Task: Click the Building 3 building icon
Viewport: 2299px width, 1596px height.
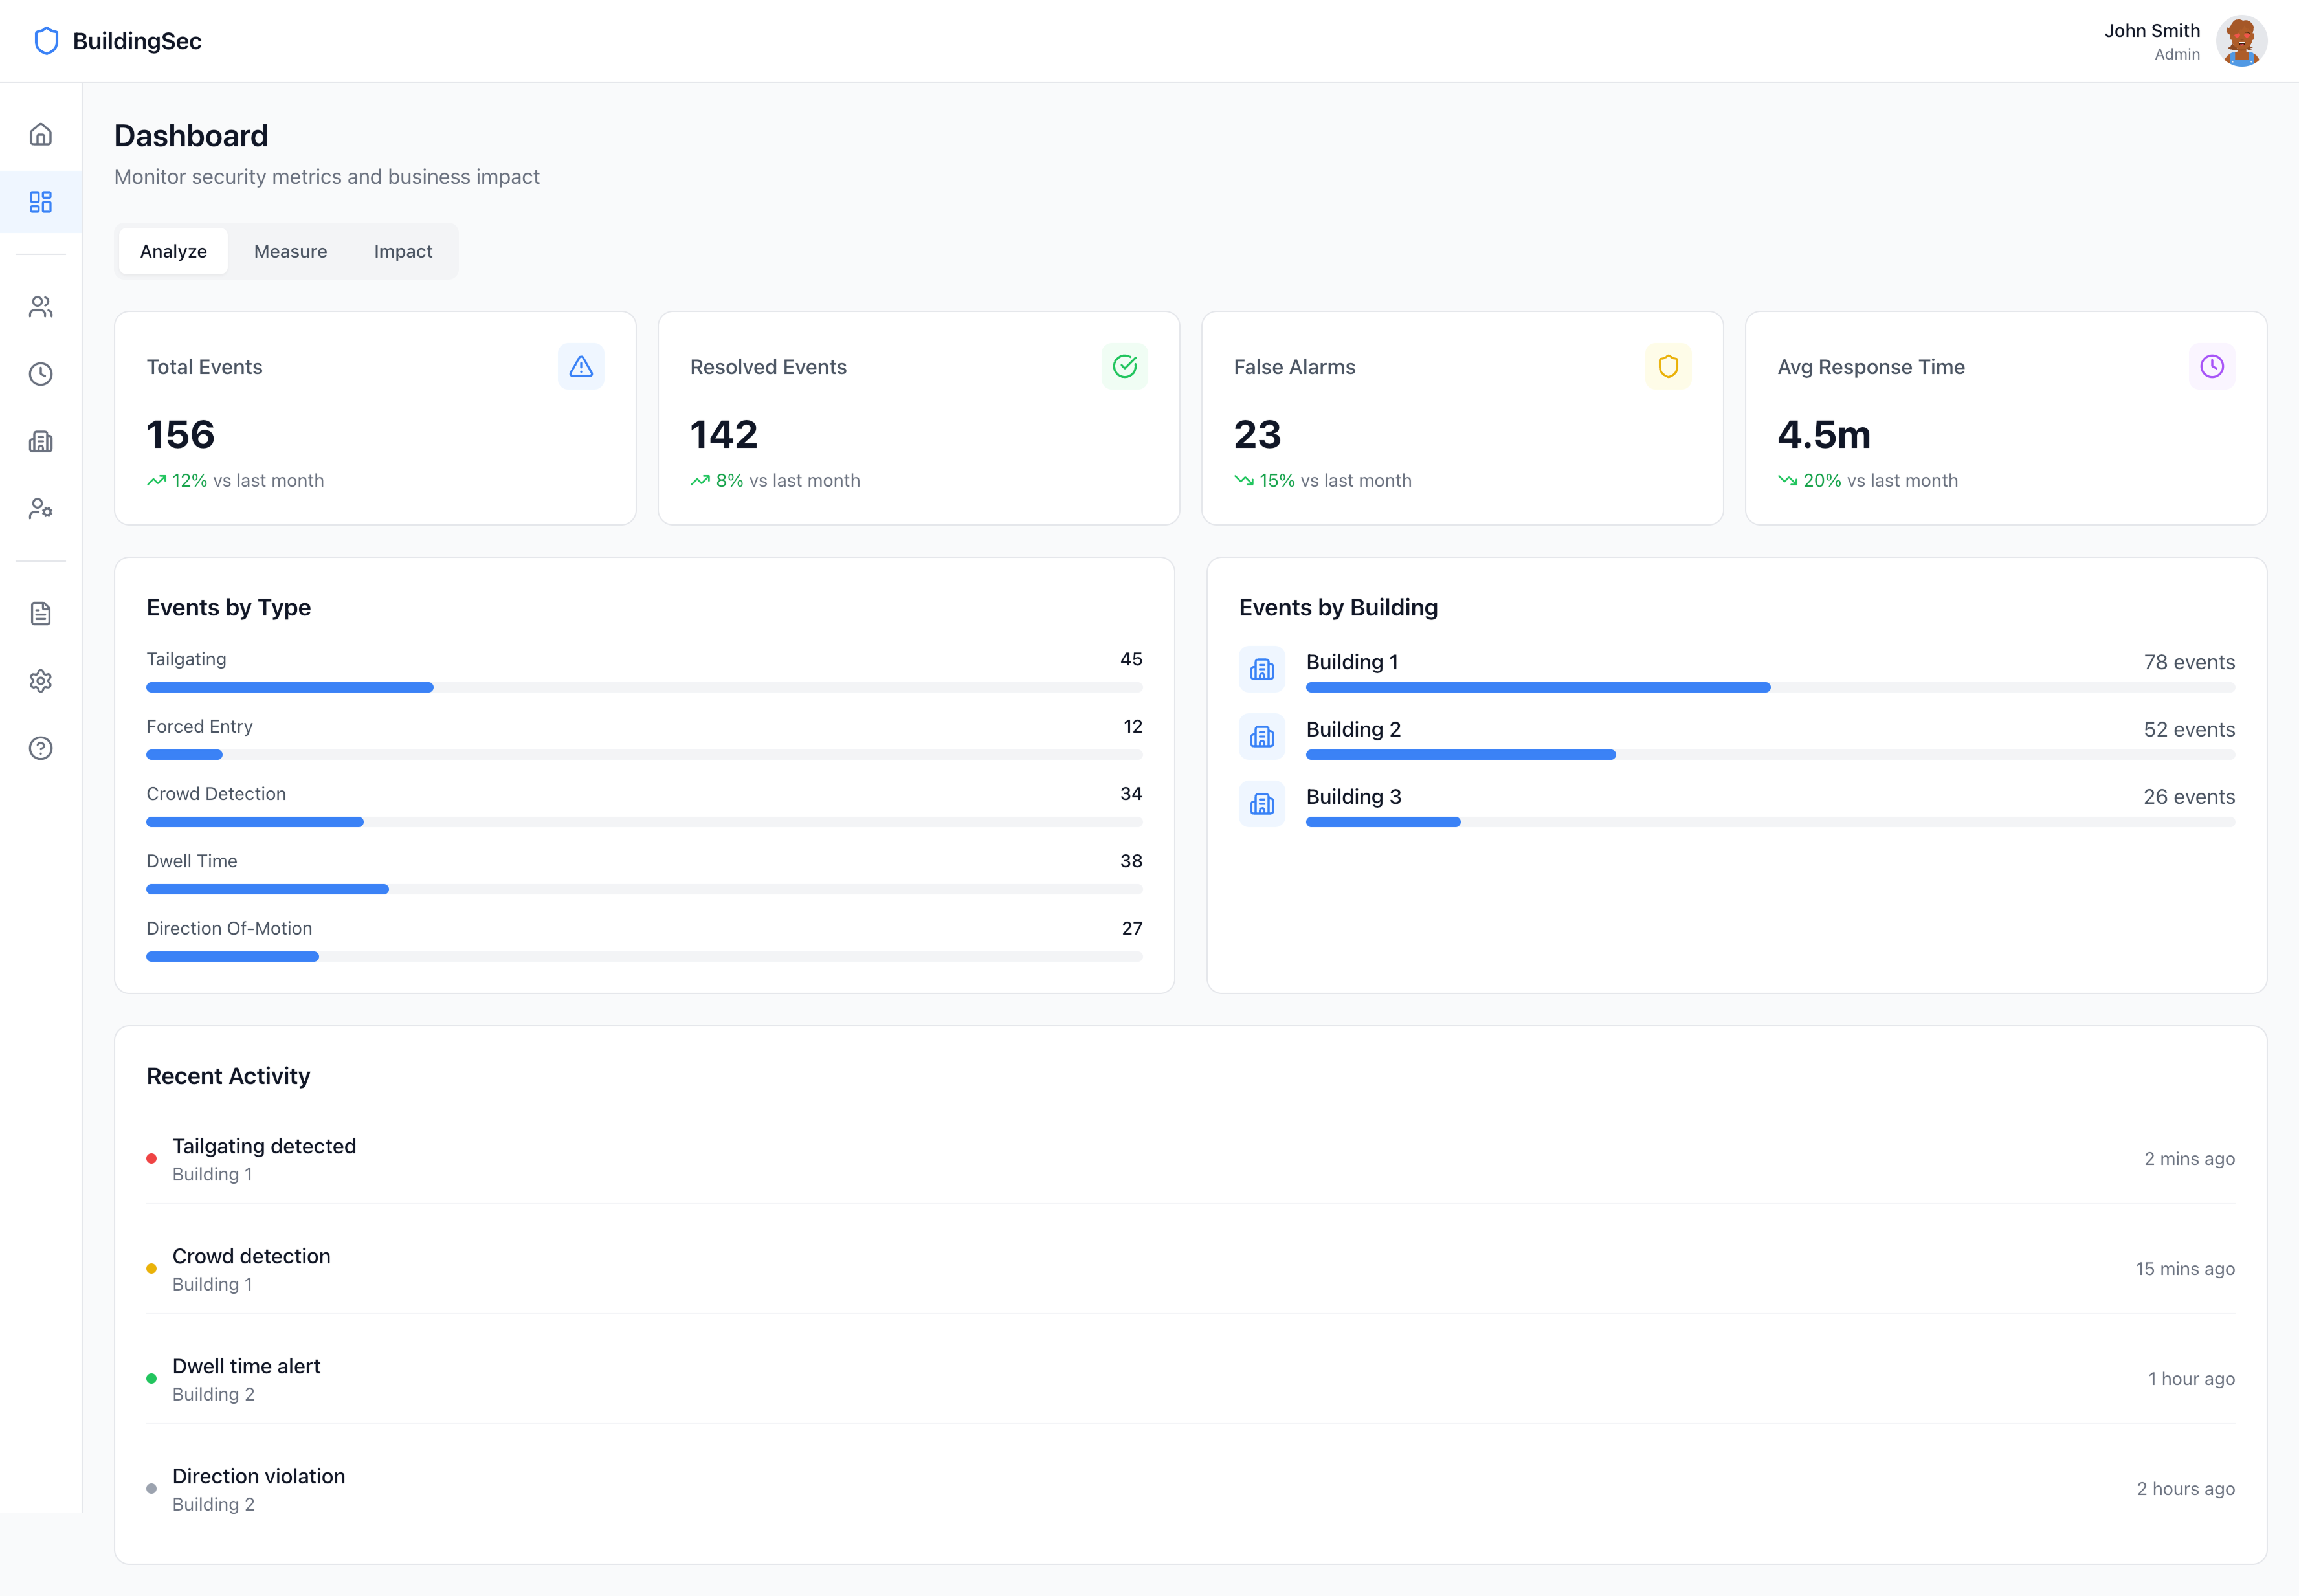Action: [1262, 803]
